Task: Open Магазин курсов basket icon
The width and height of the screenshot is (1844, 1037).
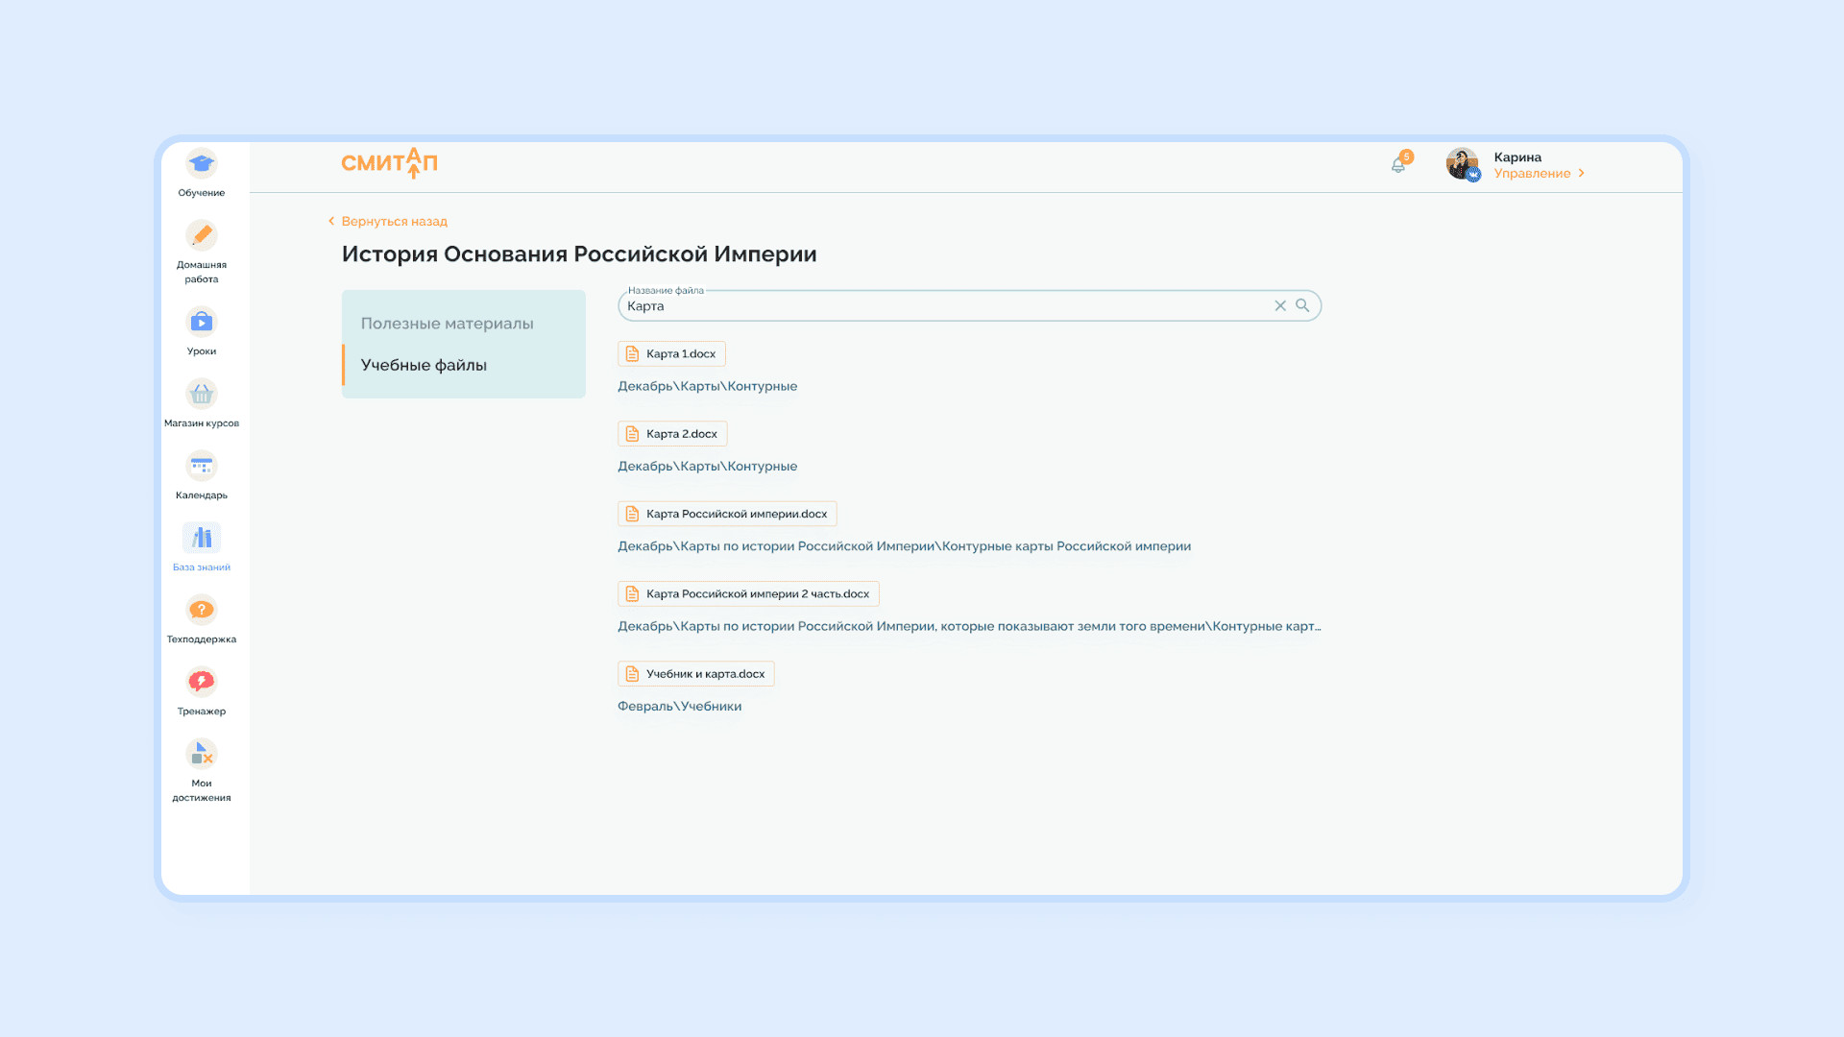Action: (x=202, y=395)
